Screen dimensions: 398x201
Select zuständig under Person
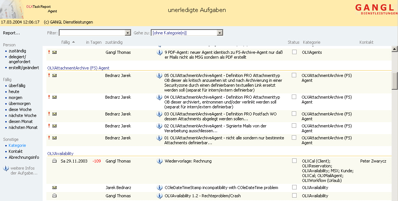pos(17,51)
